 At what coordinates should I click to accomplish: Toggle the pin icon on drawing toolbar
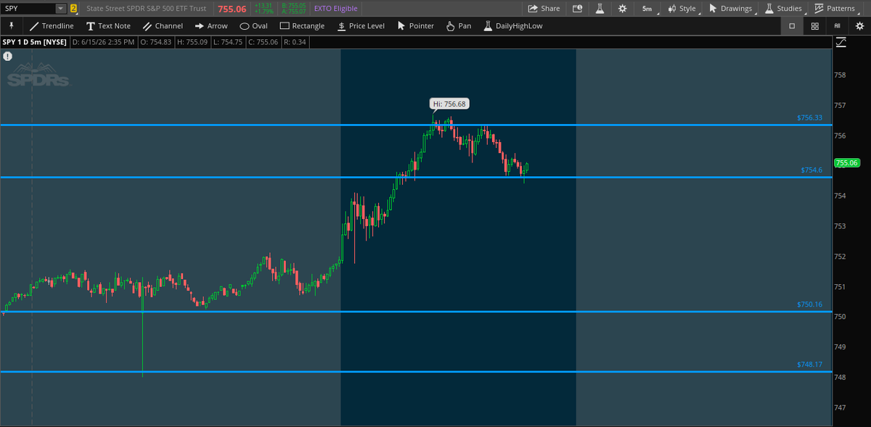click(12, 25)
